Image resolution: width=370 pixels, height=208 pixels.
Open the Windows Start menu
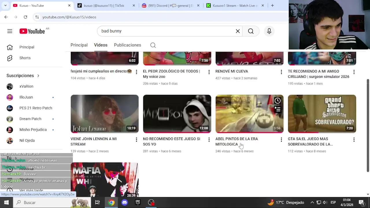tap(6, 203)
